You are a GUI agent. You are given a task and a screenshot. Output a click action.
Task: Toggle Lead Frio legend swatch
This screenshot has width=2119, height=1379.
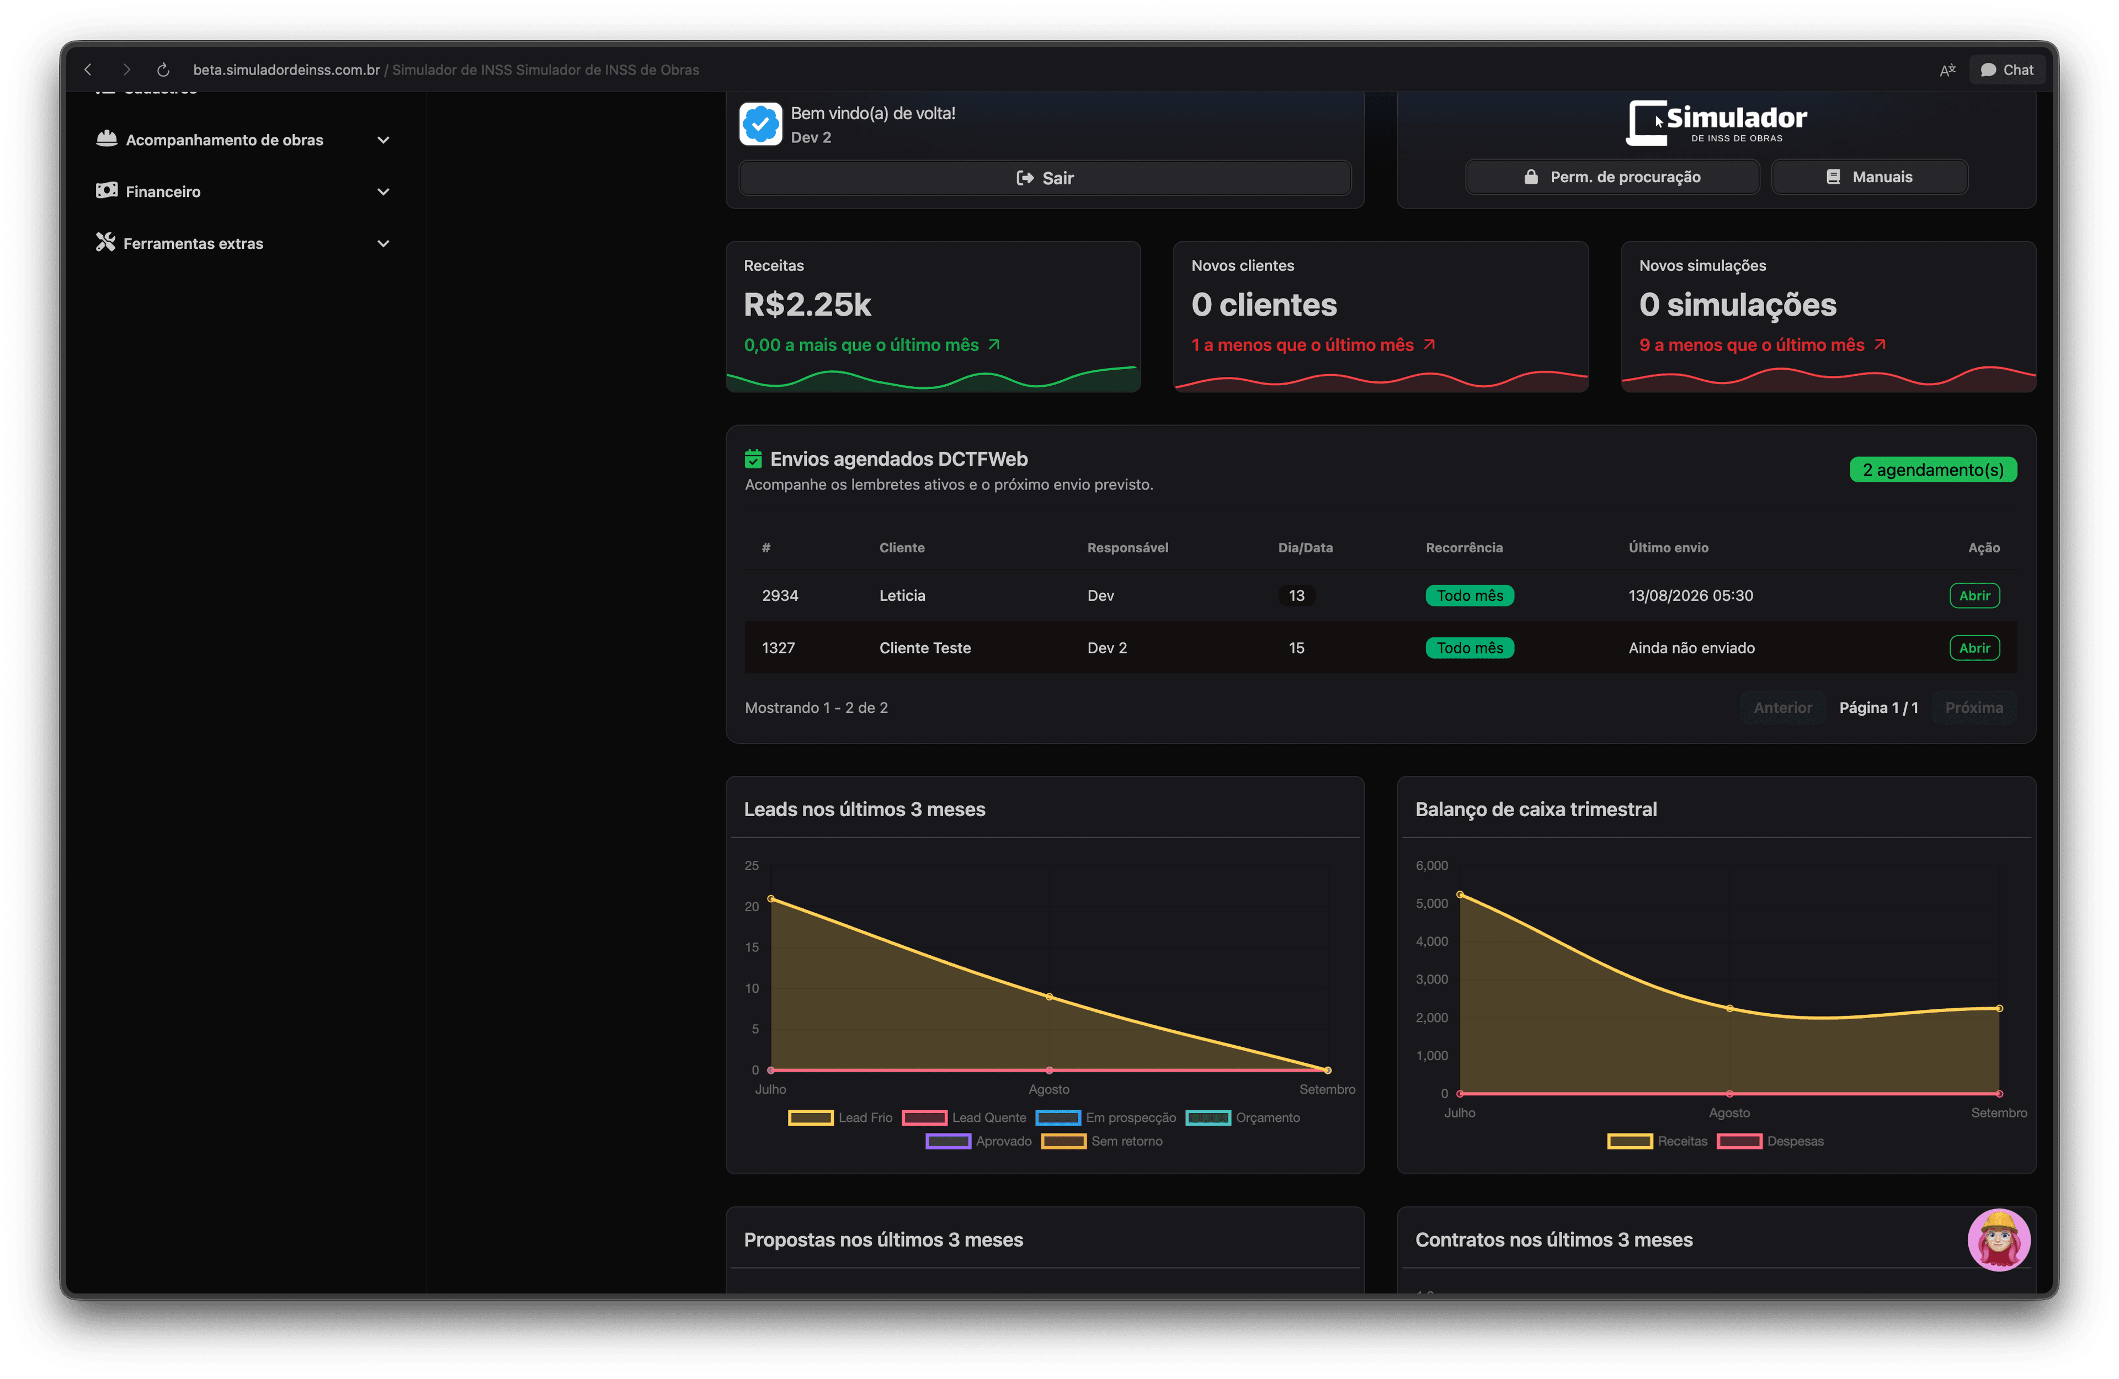(810, 1117)
